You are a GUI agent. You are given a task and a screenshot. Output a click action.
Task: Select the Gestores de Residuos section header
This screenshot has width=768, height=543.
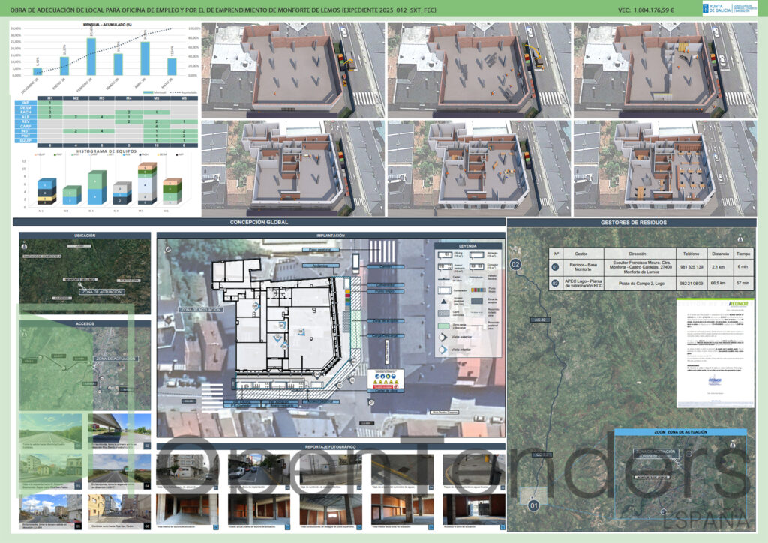633,222
